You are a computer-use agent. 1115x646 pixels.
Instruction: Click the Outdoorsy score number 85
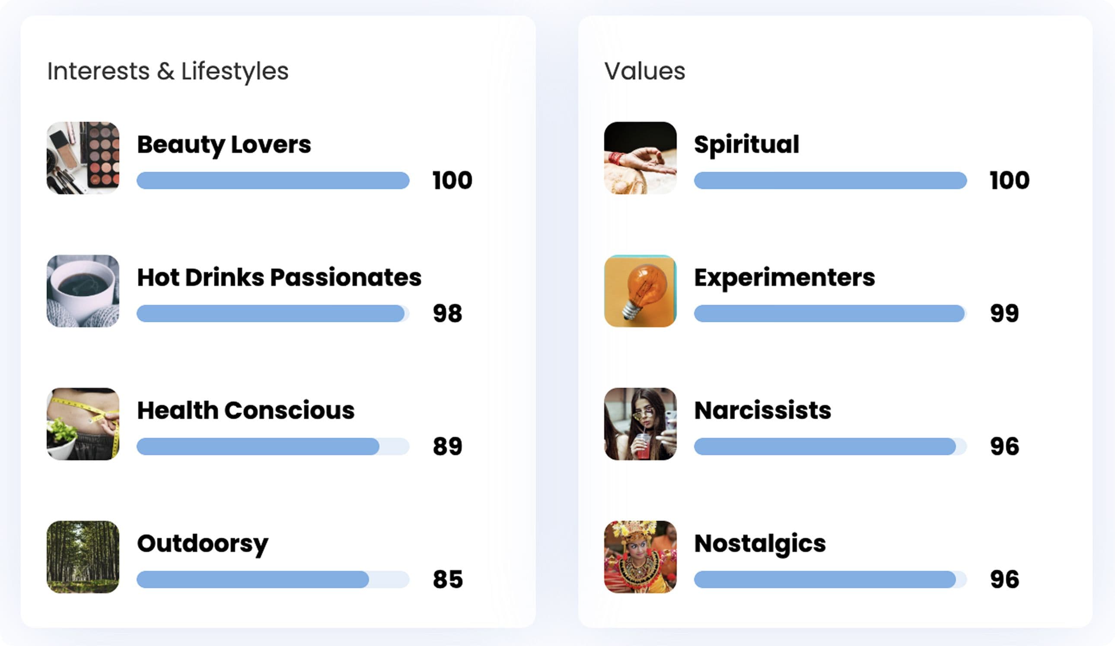tap(448, 579)
